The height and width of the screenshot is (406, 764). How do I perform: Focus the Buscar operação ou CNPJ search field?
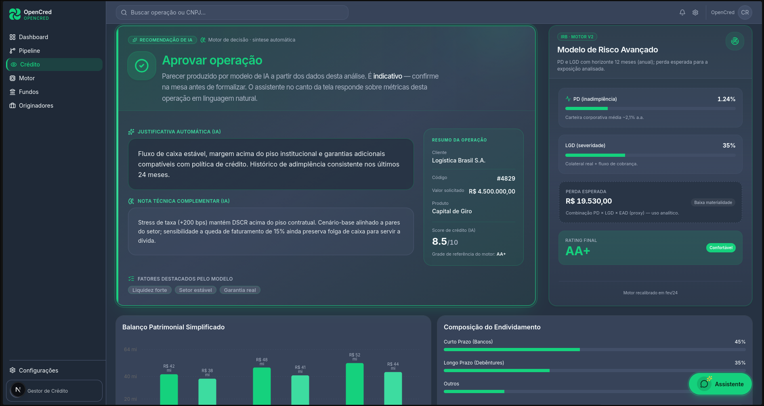pyautogui.click(x=232, y=12)
